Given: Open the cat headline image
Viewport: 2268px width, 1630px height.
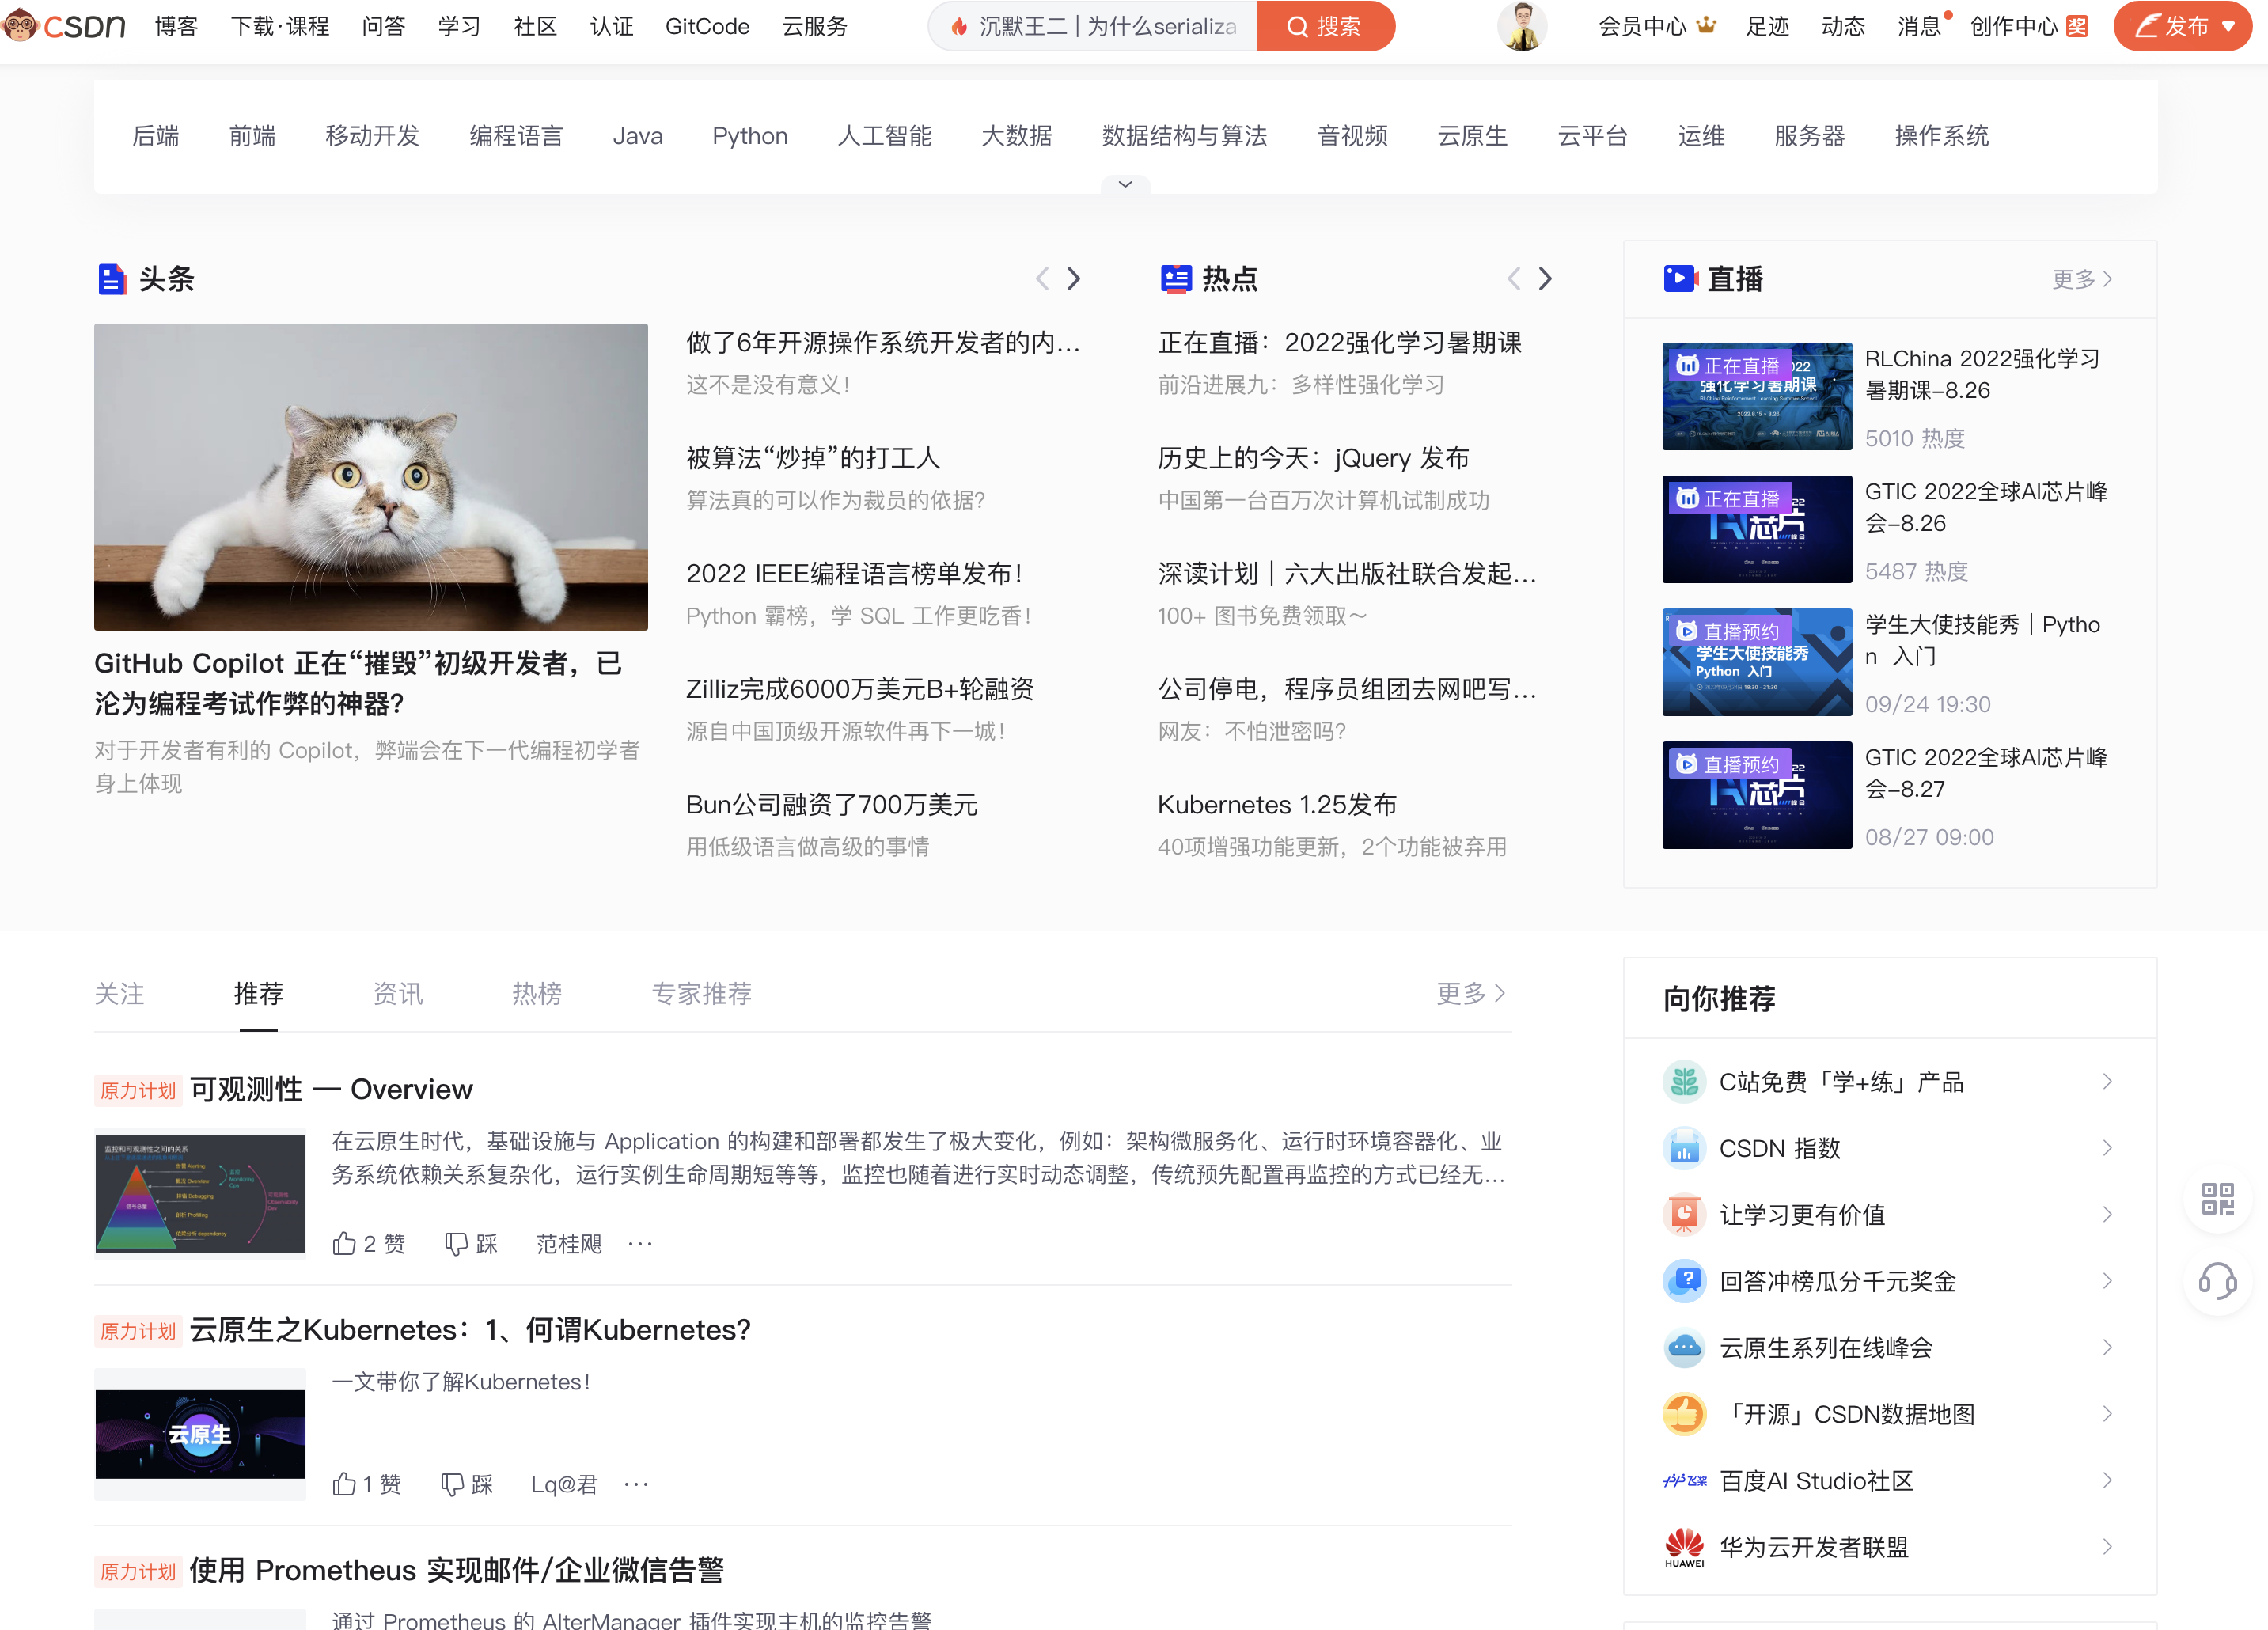Looking at the screenshot, I should 371,477.
